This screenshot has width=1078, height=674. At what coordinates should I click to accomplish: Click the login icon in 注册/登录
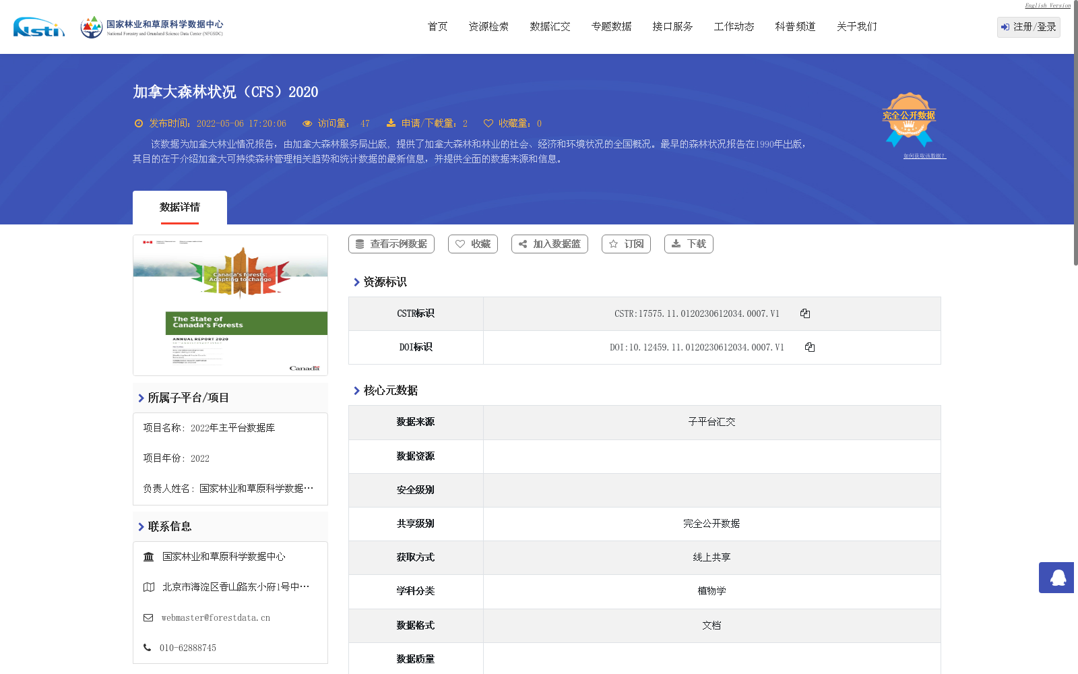(1005, 27)
